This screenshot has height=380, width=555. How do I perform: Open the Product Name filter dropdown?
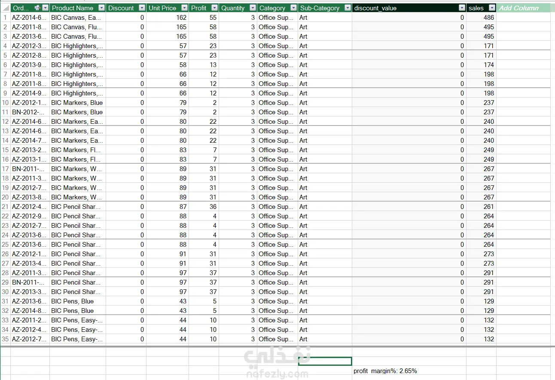(x=101, y=8)
